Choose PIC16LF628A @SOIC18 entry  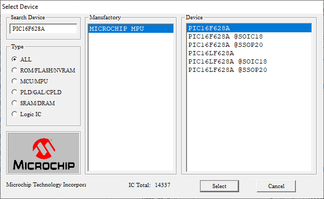coord(249,61)
